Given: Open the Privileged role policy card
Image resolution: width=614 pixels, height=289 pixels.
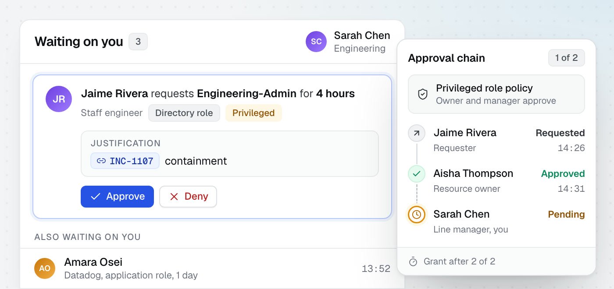Looking at the screenshot, I should [x=496, y=94].
